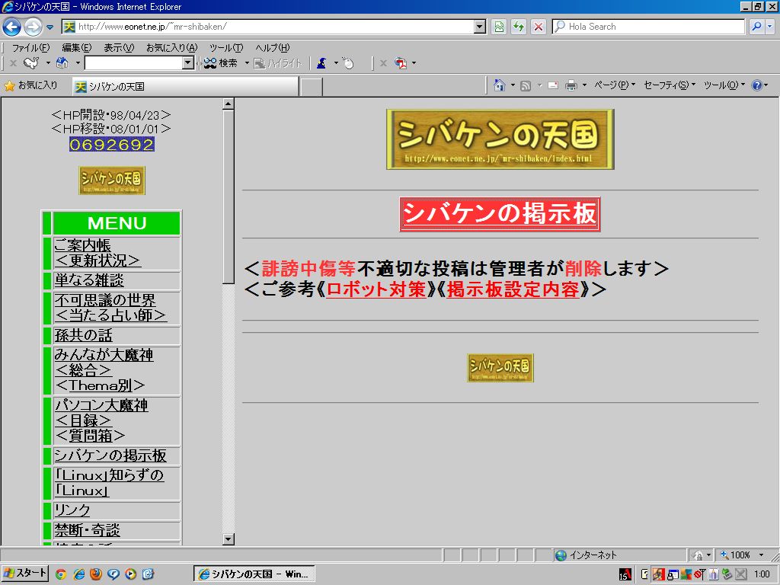Refresh the page with green arrows icon
This screenshot has height=585, width=780.
point(519,27)
